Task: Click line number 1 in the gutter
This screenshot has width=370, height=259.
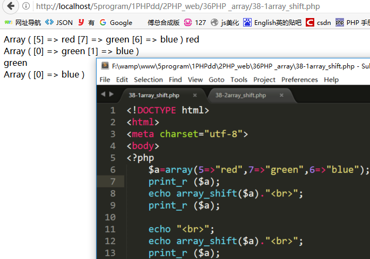Action: (113, 110)
